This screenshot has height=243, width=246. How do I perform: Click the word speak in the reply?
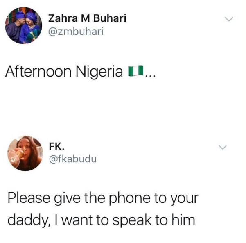point(132,221)
